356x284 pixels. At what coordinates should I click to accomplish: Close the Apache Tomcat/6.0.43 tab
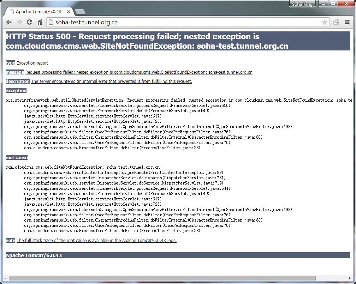point(69,12)
